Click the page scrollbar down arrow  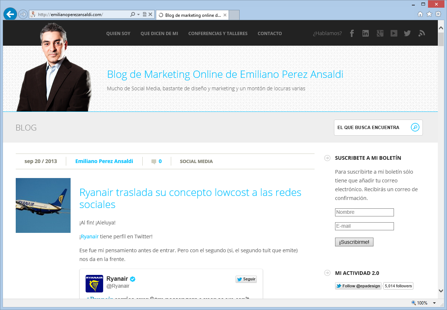441,291
